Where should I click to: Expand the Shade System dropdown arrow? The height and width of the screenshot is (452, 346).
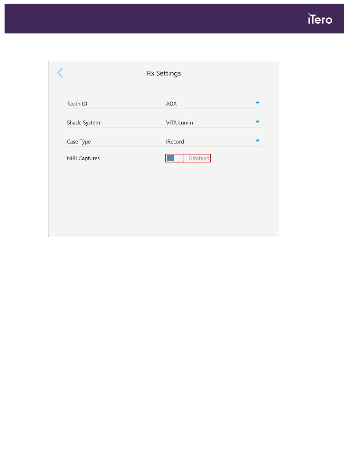(257, 122)
